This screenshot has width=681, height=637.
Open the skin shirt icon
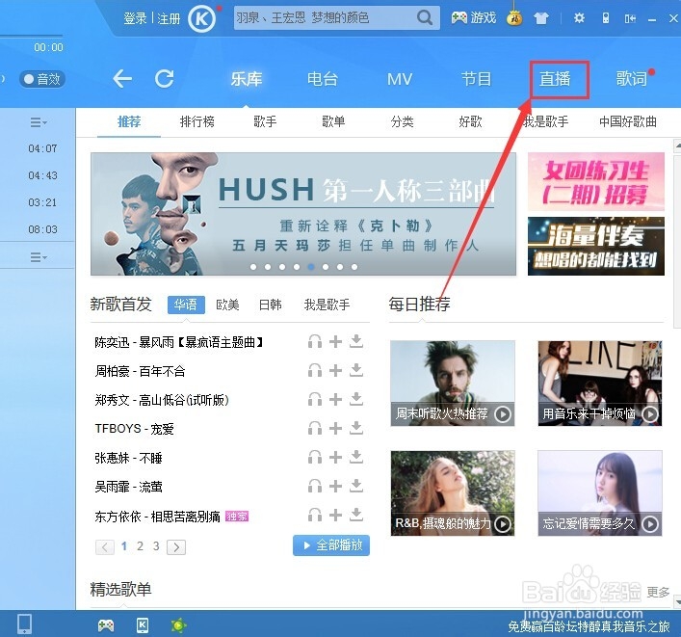tap(540, 18)
